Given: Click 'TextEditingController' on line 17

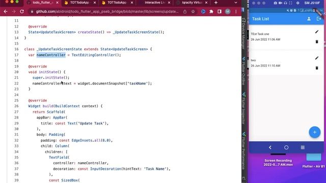Looking at the screenshot, I should 93,55.
